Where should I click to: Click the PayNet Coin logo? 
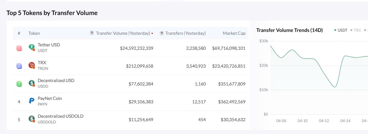[x=32, y=101]
